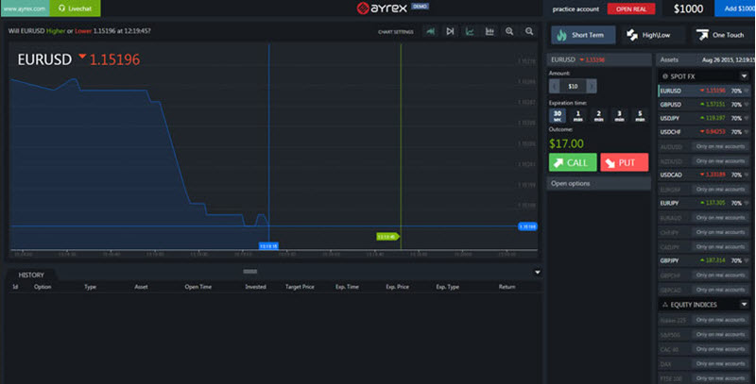
Task: Collapse history panel with arrow
Action: pos(537,273)
